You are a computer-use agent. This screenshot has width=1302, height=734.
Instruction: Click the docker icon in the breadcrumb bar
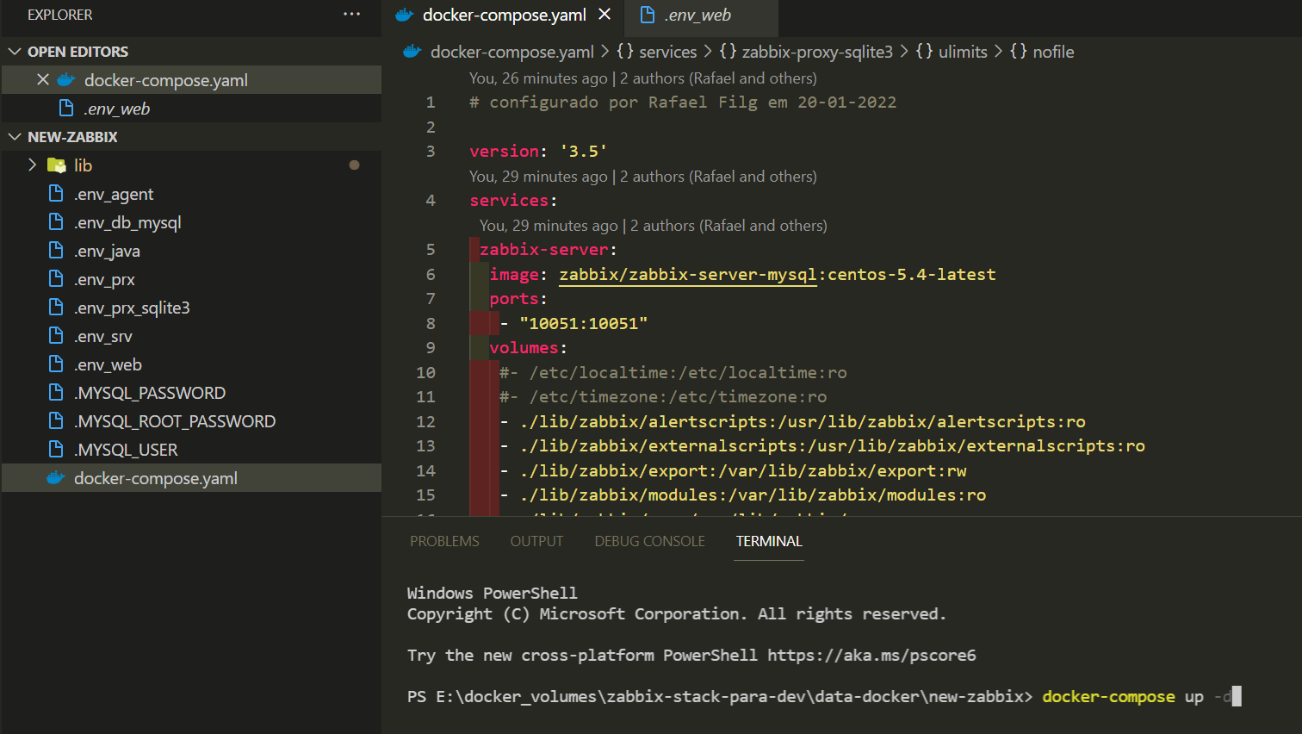pos(412,52)
